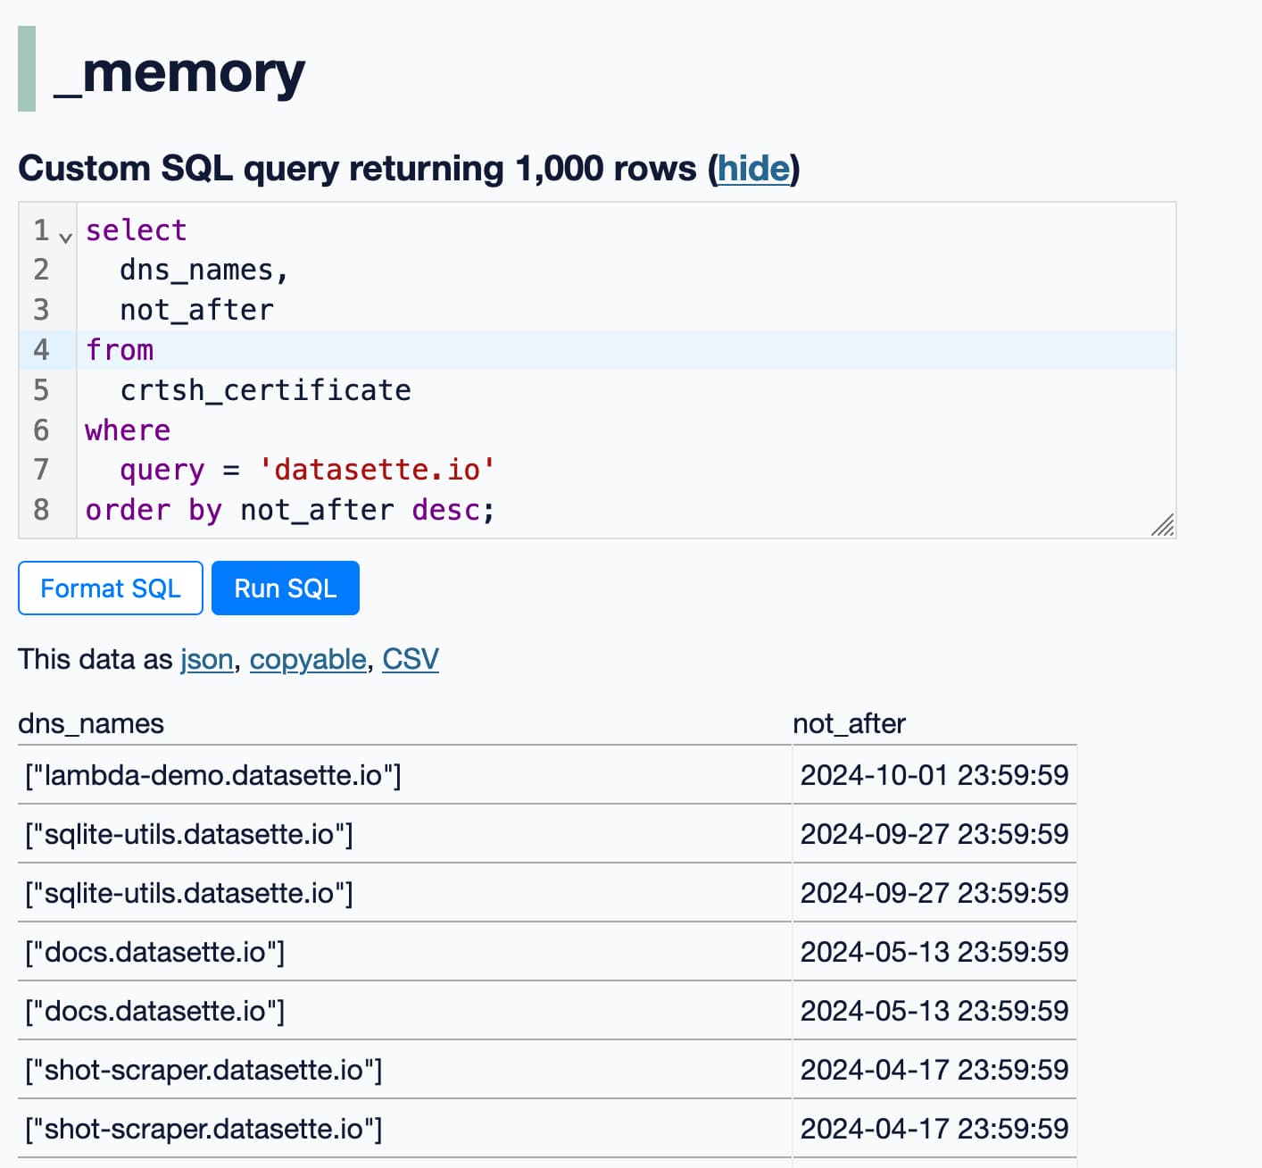The width and height of the screenshot is (1262, 1168).
Task: Click crtsh_certificate table name in the query
Action: click(266, 390)
